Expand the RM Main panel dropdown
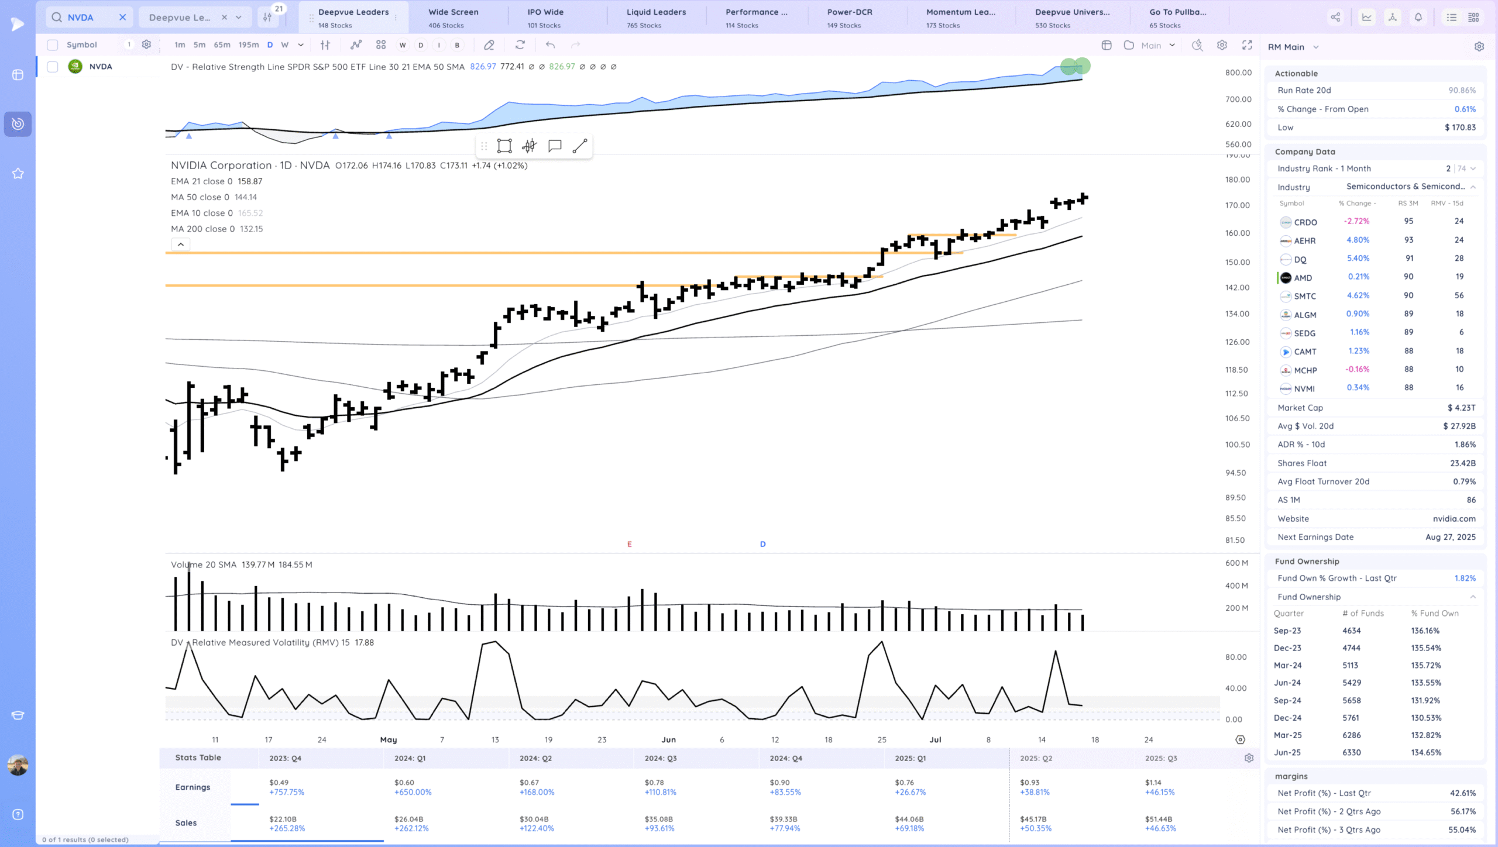The width and height of the screenshot is (1498, 847). click(1316, 47)
